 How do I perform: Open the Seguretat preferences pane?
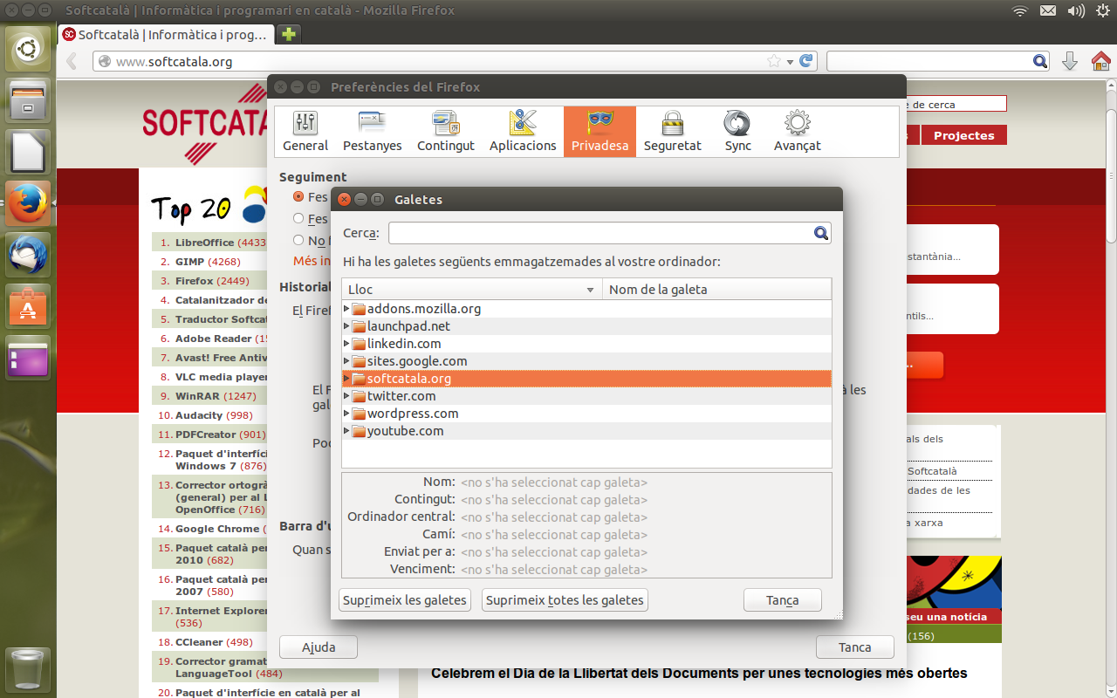(x=672, y=132)
